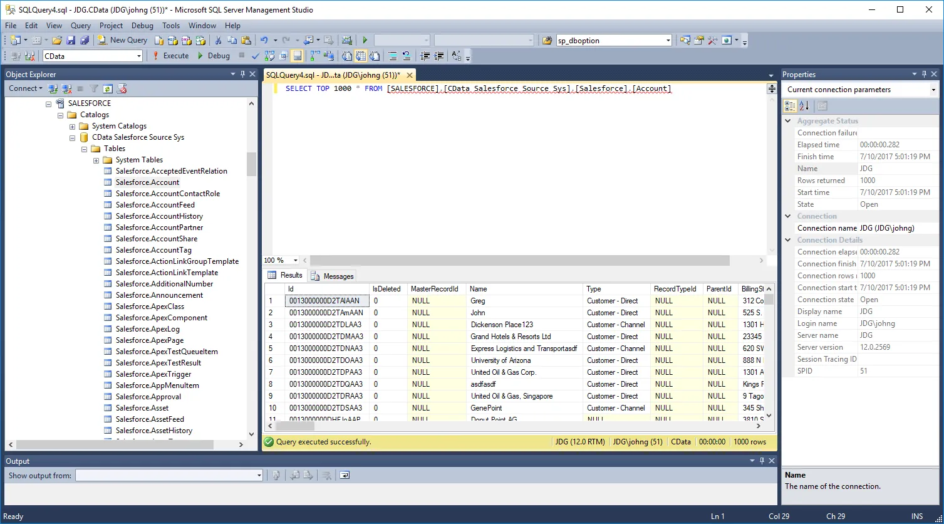The height and width of the screenshot is (524, 944).
Task: Toggle auto-hide pin on Properties panel
Action: (924, 74)
